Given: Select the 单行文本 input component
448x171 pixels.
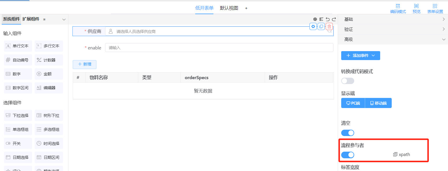Looking at the screenshot, I should pos(18,46).
